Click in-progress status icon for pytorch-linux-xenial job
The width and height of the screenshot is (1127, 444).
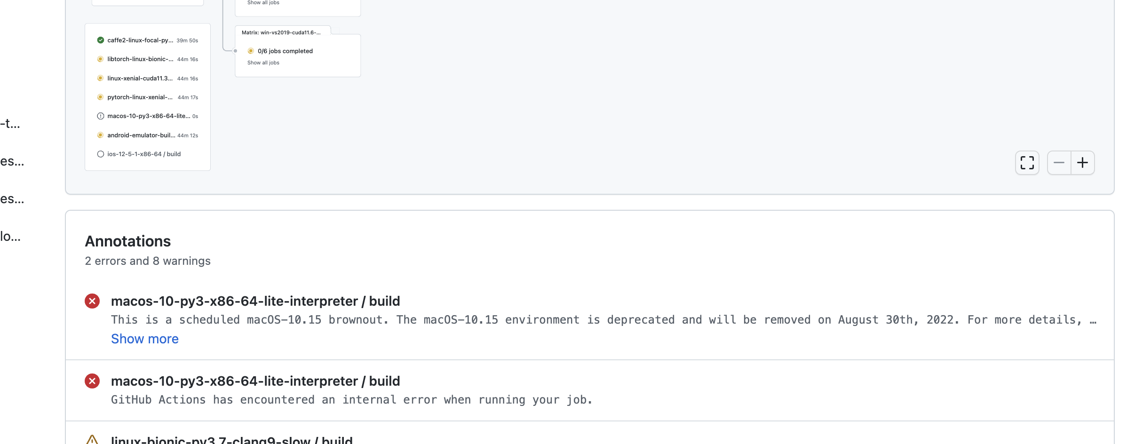coord(100,97)
